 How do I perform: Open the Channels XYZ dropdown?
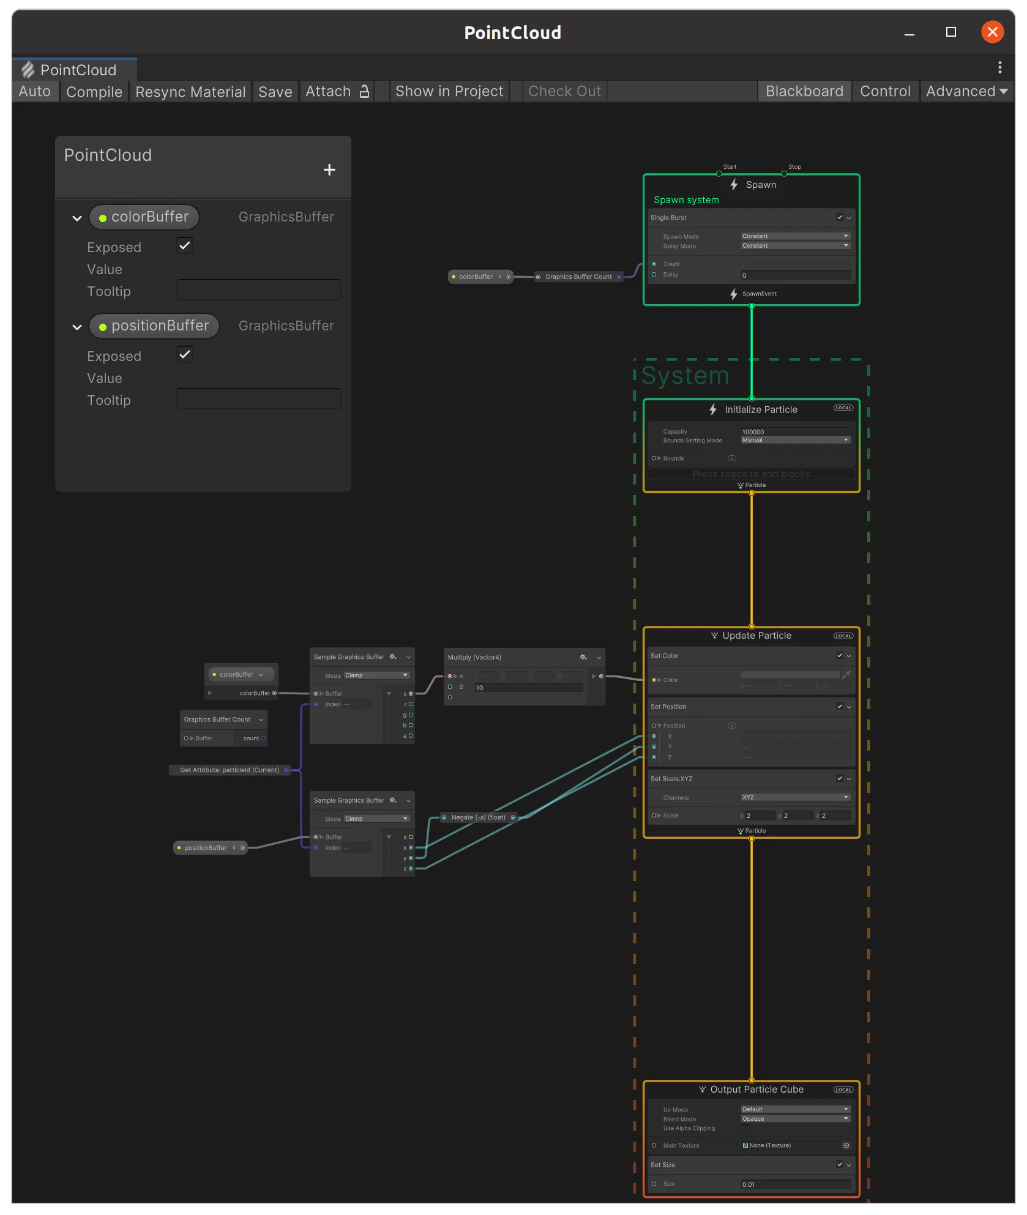point(796,797)
